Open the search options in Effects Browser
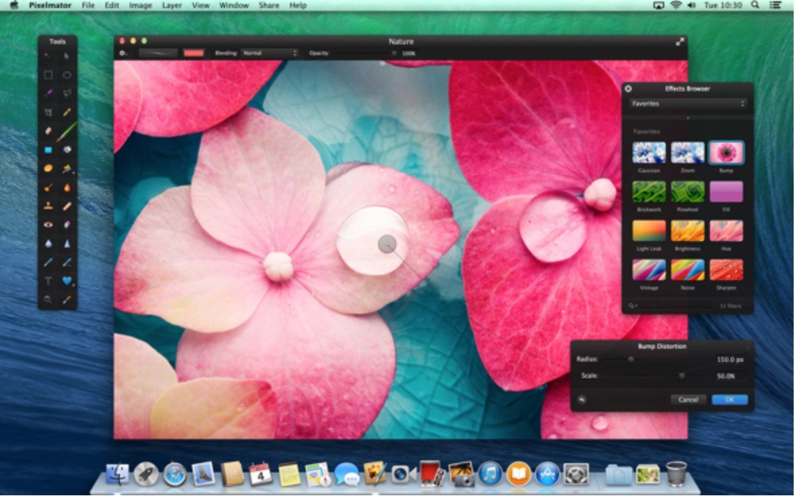The height and width of the screenshot is (498, 795). coord(632,306)
